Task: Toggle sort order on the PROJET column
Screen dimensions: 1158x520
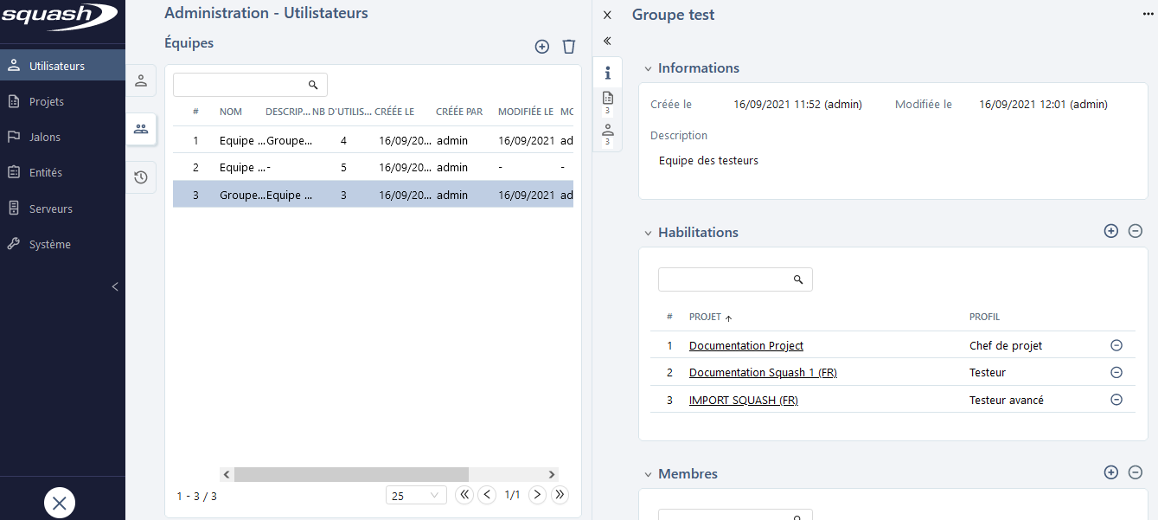Action: click(703, 317)
